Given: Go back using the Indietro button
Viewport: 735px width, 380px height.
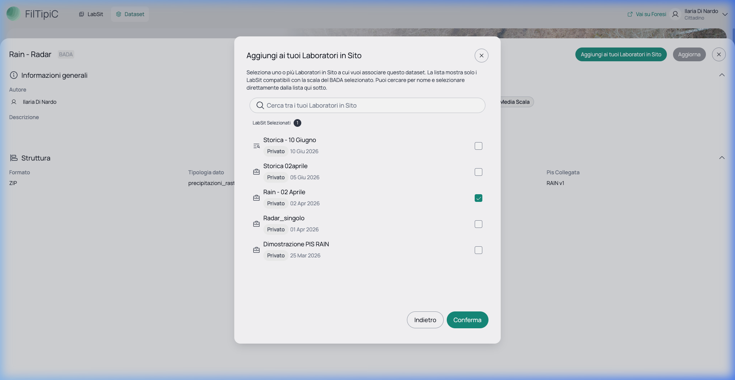Looking at the screenshot, I should [425, 320].
